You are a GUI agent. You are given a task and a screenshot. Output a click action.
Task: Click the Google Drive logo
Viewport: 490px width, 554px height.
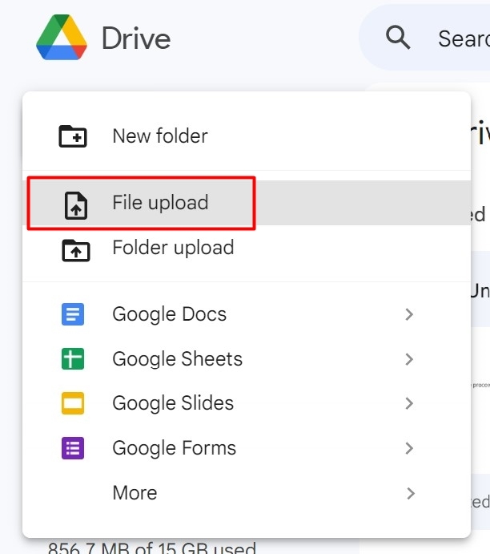coord(62,38)
